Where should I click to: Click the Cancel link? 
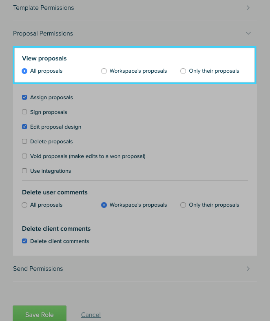(x=91, y=314)
